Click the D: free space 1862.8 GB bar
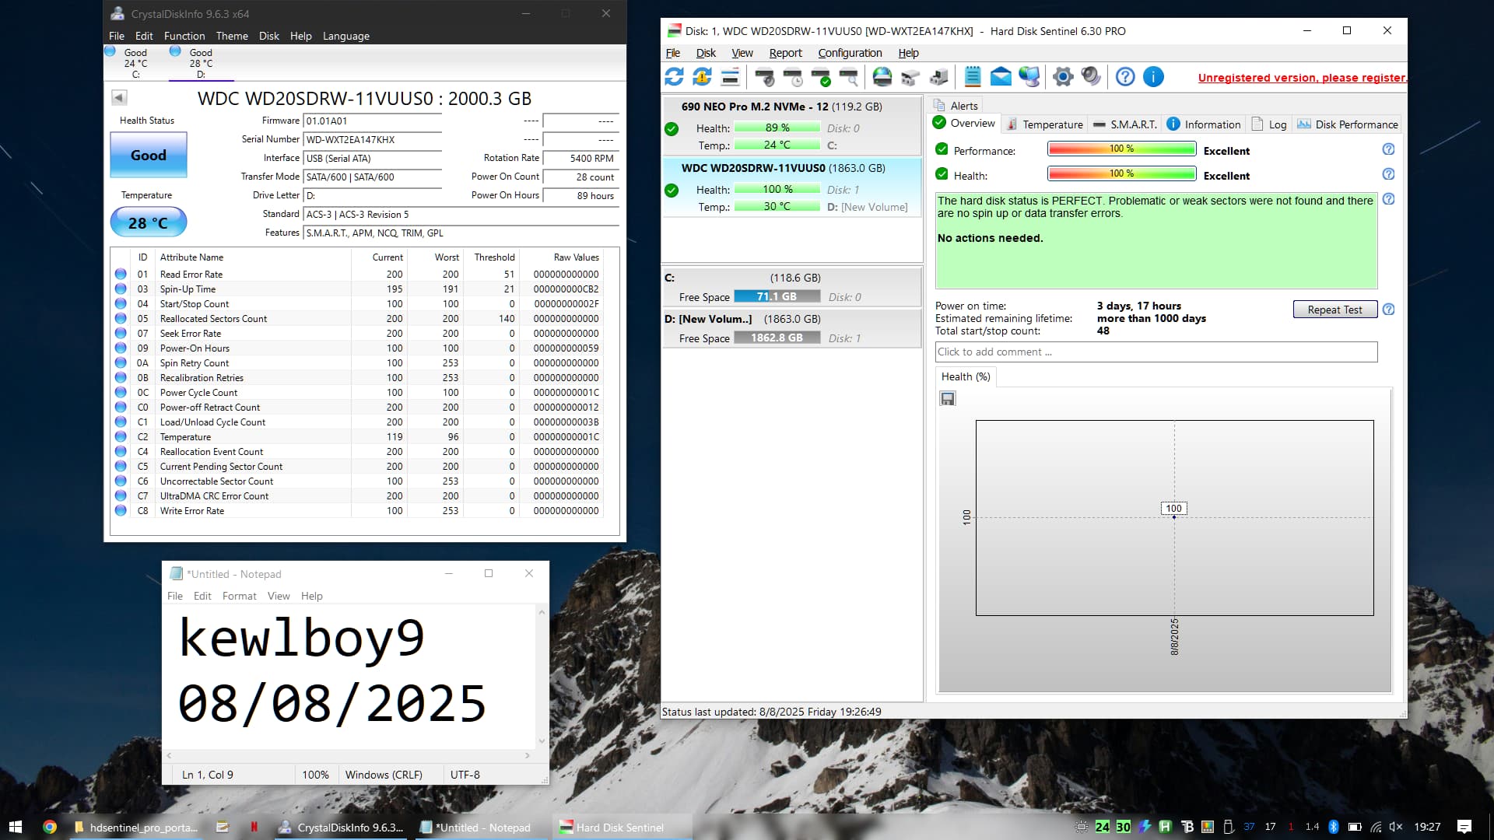Screen dimensions: 1494x840 click(x=777, y=338)
